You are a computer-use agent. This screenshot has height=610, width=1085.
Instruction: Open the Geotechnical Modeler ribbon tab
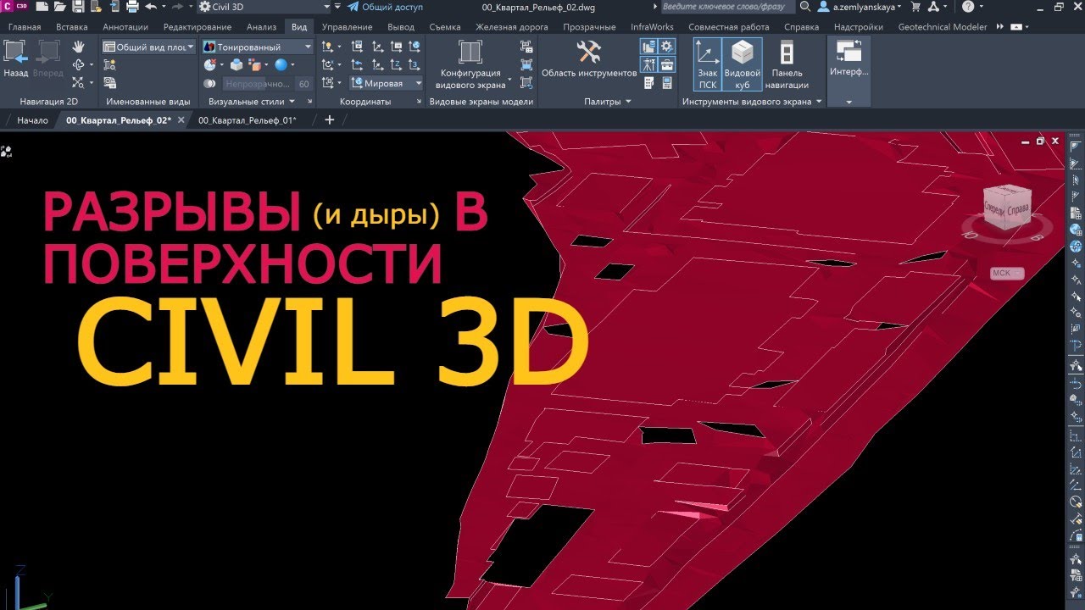[943, 27]
